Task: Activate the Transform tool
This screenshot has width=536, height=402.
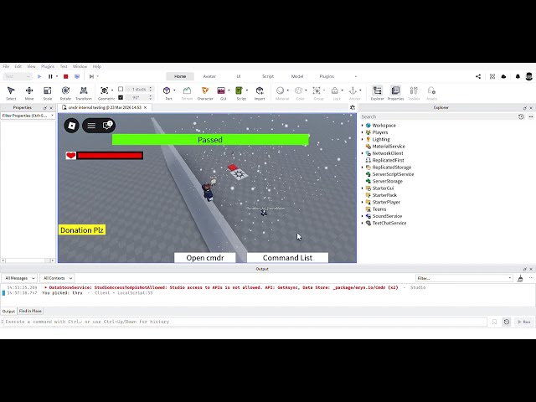Action: [84, 93]
